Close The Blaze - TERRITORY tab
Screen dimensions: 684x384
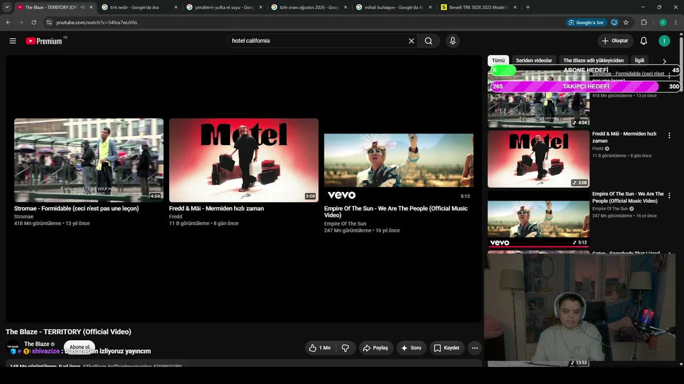[91, 7]
